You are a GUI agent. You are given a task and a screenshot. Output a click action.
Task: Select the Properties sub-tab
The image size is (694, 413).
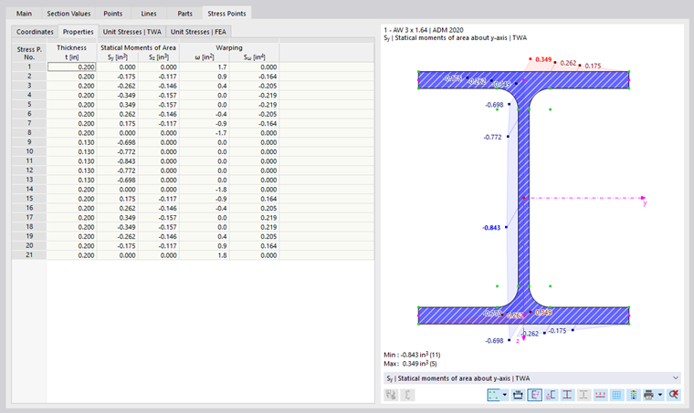78,32
